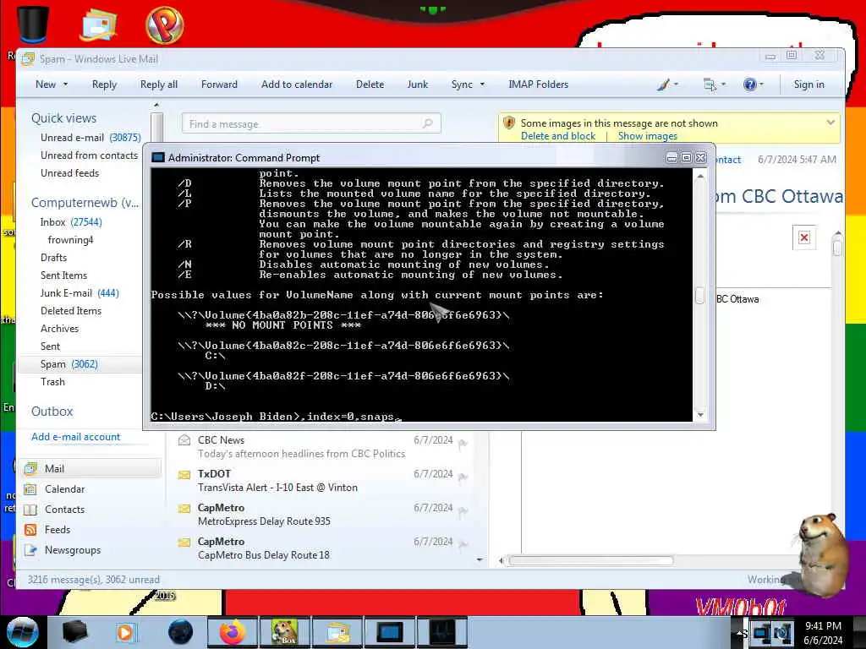This screenshot has height=649, width=866.
Task: Click Add e-mail account link
Action: [x=75, y=437]
